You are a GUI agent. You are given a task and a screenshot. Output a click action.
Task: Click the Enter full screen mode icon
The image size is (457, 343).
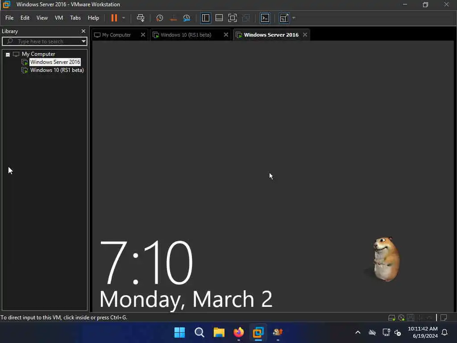click(232, 18)
